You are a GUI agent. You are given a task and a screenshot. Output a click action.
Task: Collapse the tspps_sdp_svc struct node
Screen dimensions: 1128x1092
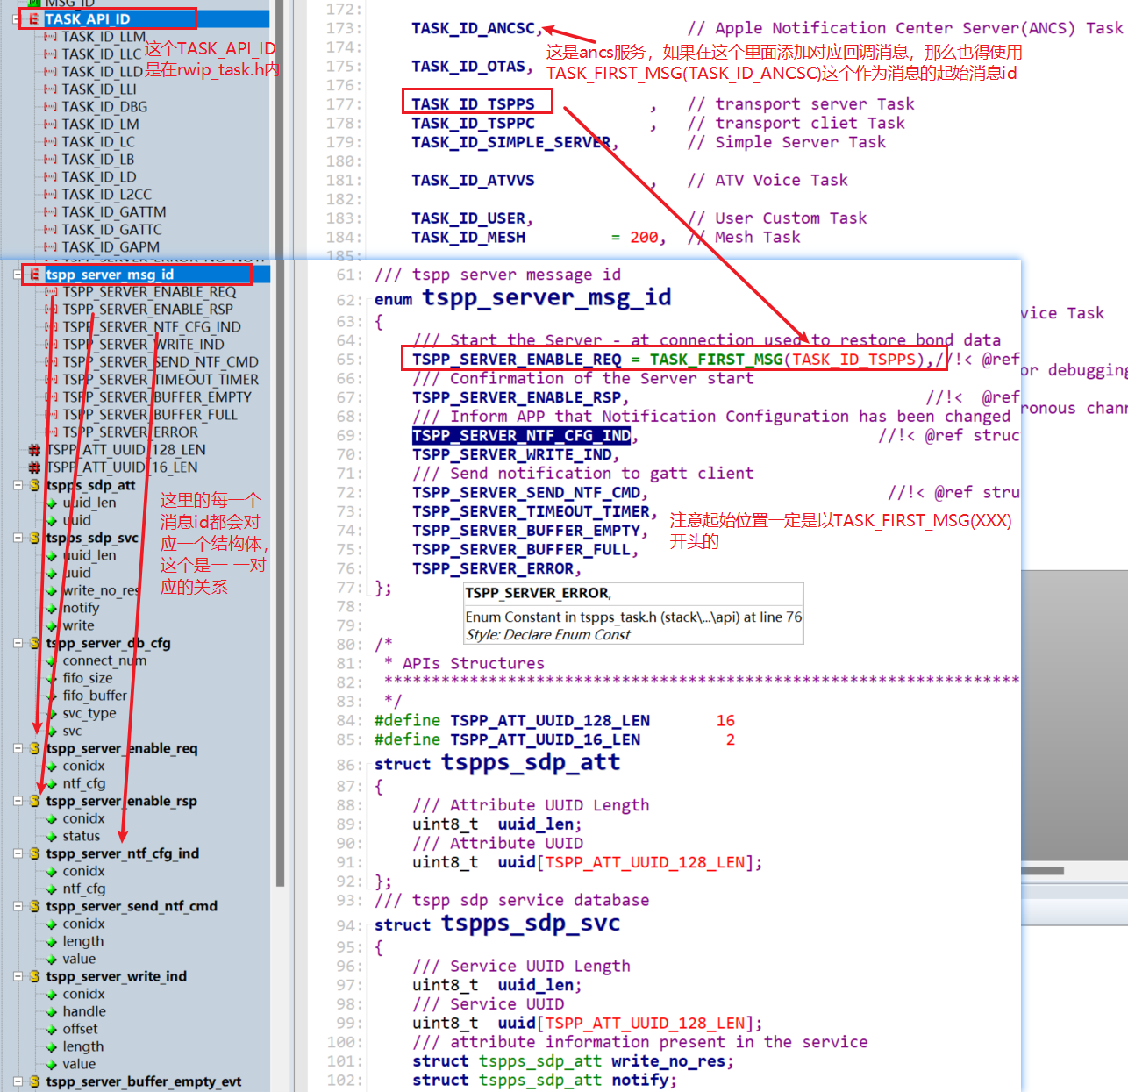[18, 538]
